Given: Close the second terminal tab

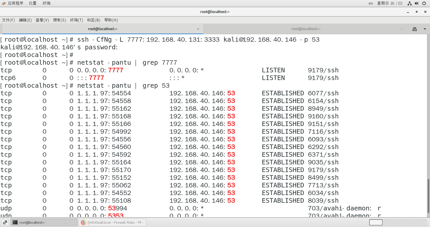Looking at the screenshot, I should tap(402, 29).
